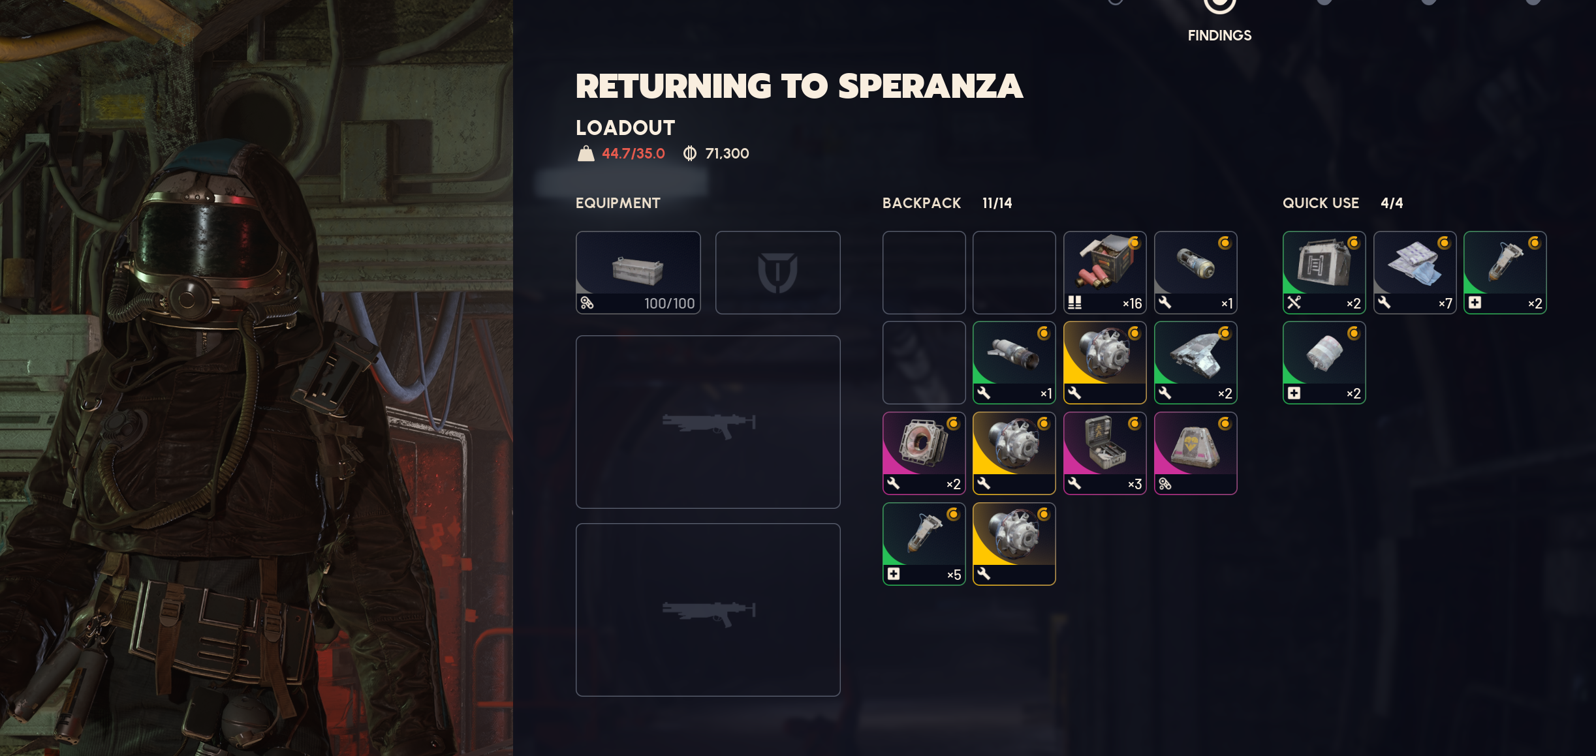Click the empty shield equipment slot
Viewport: 1596px width, 756px height.
[777, 273]
